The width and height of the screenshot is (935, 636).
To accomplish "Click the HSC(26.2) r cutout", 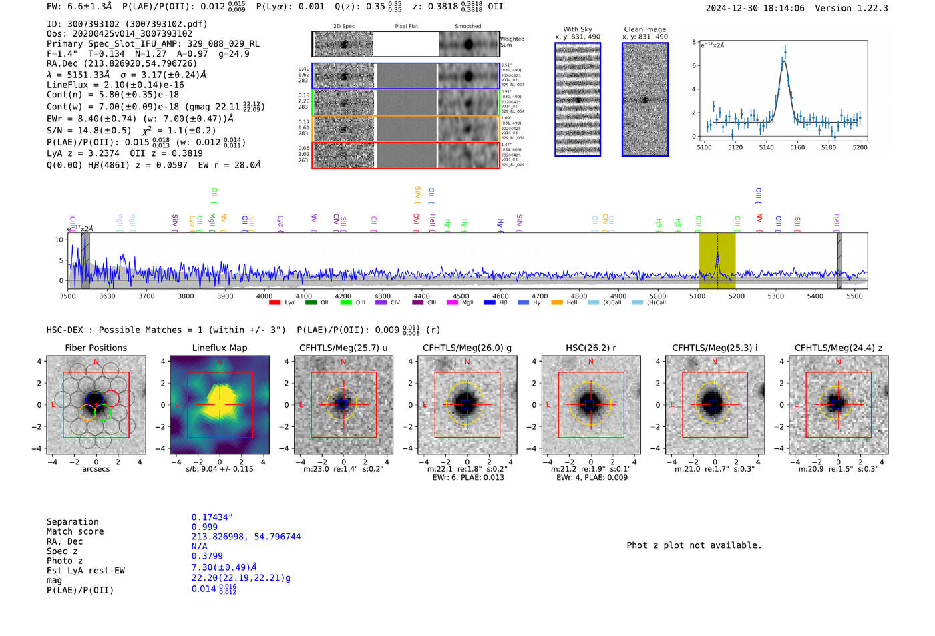I will pos(590,404).
